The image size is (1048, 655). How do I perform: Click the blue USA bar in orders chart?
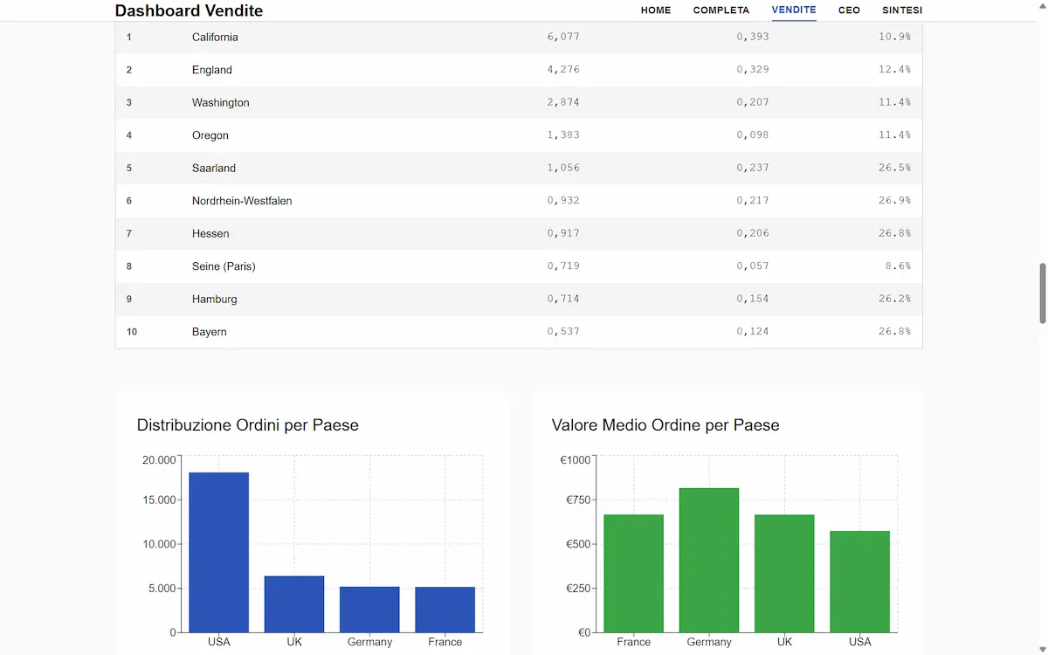pos(219,552)
